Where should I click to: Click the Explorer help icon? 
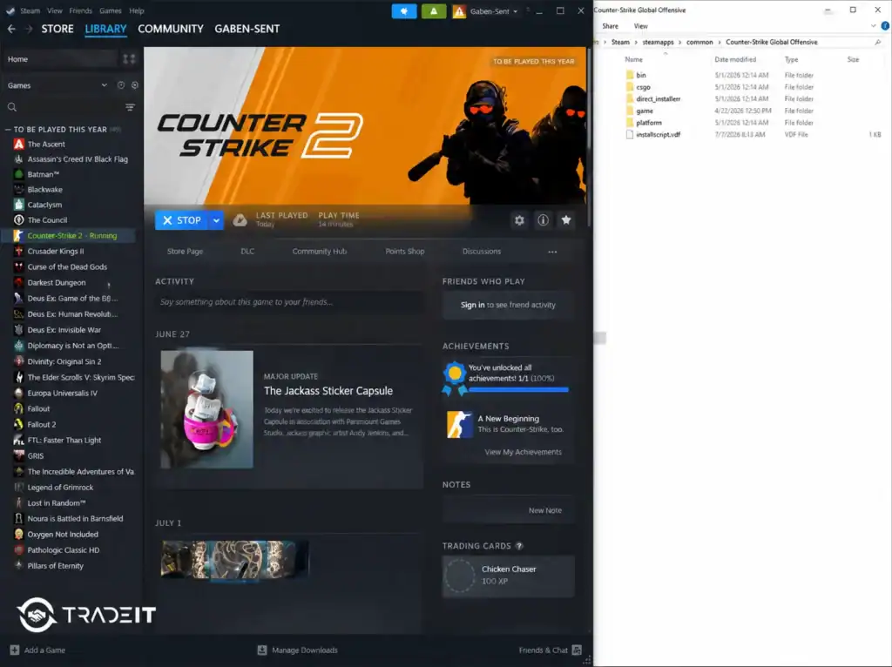pyautogui.click(x=885, y=25)
